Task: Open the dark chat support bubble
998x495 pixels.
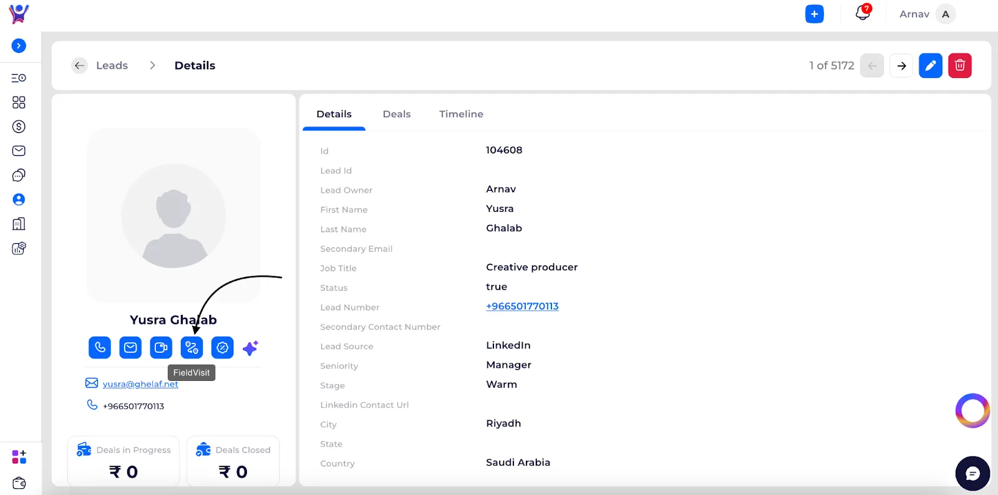Action: [x=972, y=474]
